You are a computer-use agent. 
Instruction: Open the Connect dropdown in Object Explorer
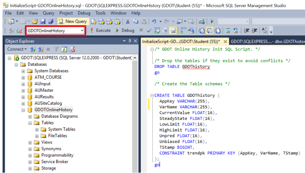point(17,49)
